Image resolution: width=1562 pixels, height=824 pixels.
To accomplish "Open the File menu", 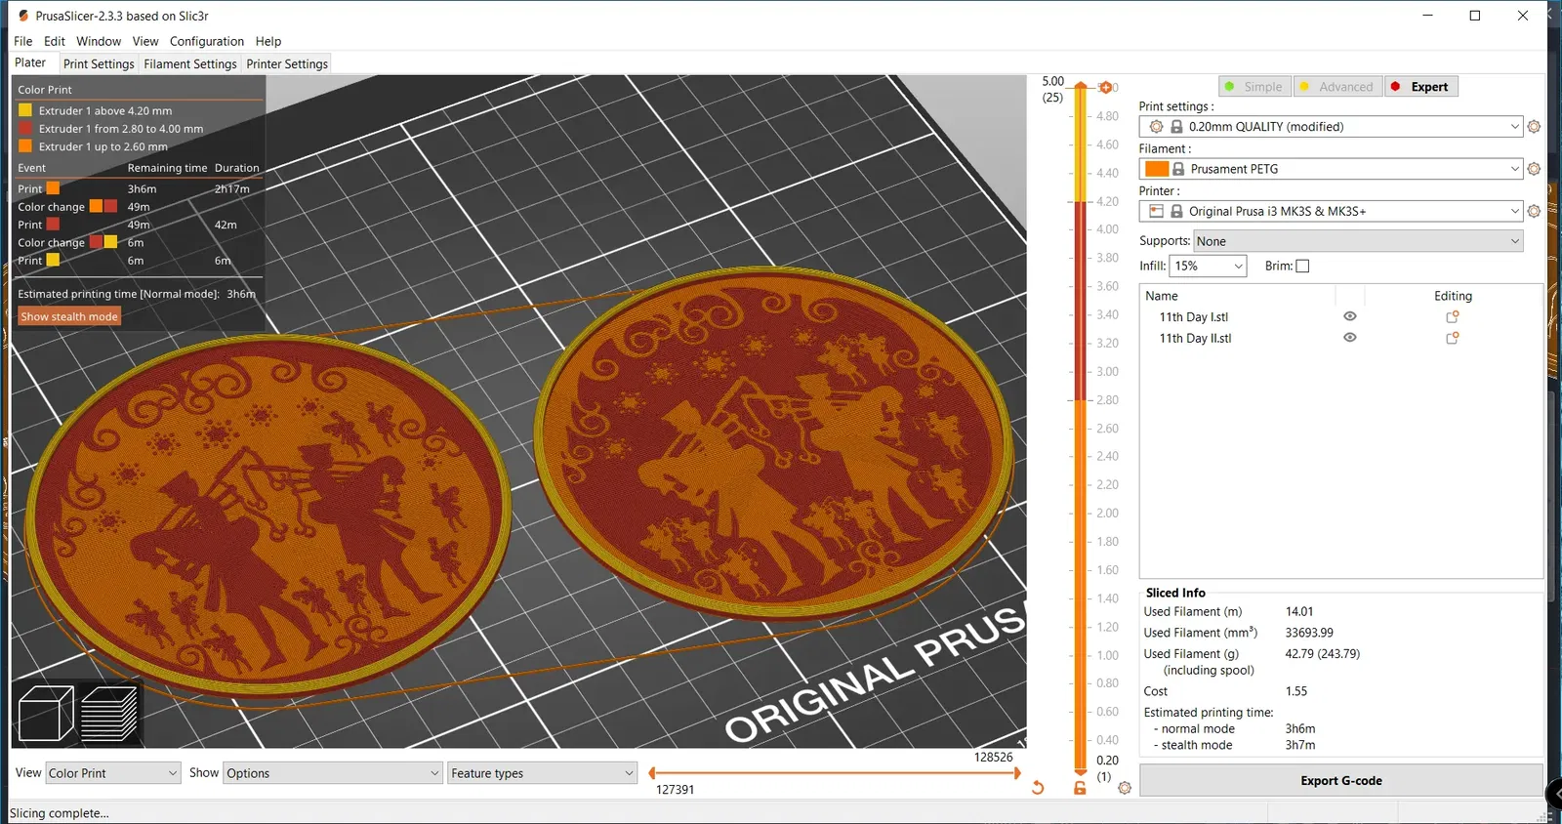I will pyautogui.click(x=23, y=41).
